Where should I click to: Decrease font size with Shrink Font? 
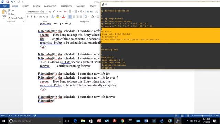54,12
